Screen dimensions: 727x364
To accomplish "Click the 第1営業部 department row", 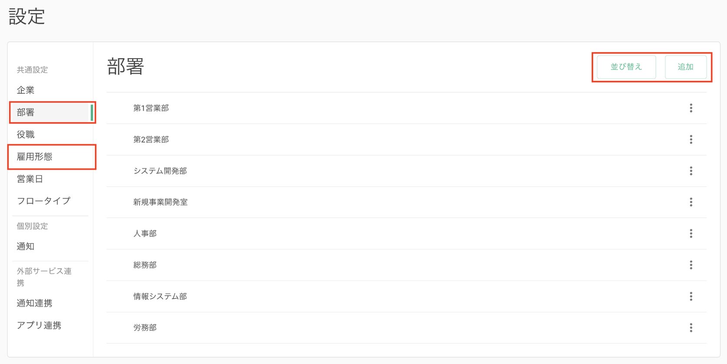I will [x=151, y=108].
